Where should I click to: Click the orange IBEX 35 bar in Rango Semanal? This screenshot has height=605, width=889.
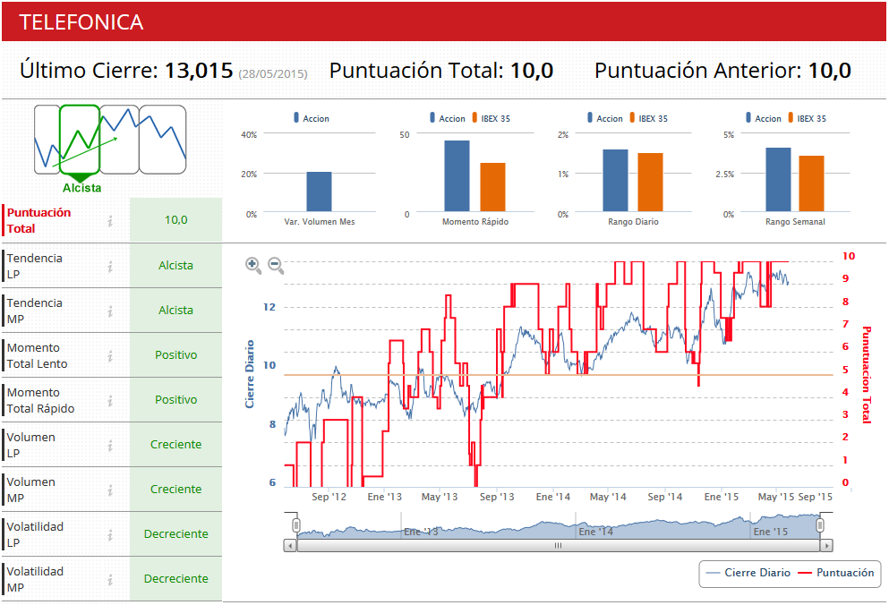[811, 183]
